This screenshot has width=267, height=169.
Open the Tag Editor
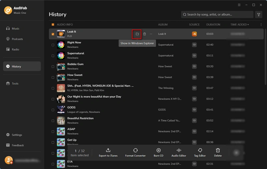(200, 153)
